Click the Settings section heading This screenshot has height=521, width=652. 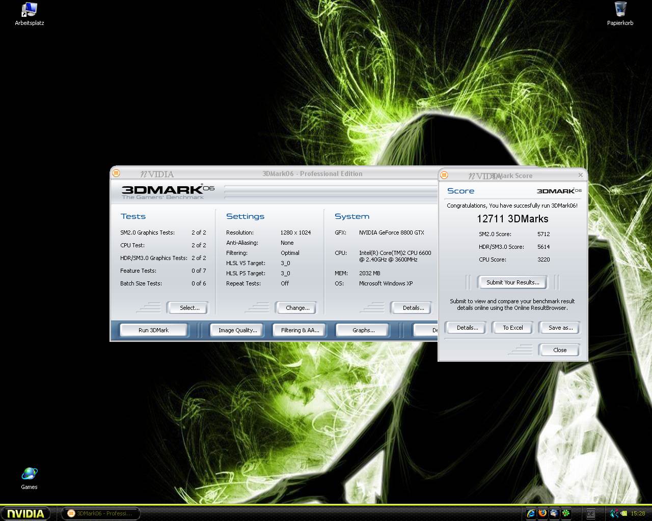tap(245, 216)
